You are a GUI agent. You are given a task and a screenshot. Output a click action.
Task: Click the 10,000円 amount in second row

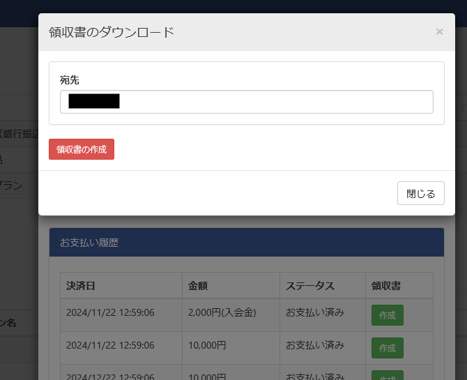pos(207,344)
